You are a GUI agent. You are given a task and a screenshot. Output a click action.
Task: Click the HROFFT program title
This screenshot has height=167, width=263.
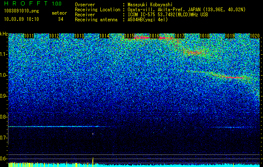point(26,3)
